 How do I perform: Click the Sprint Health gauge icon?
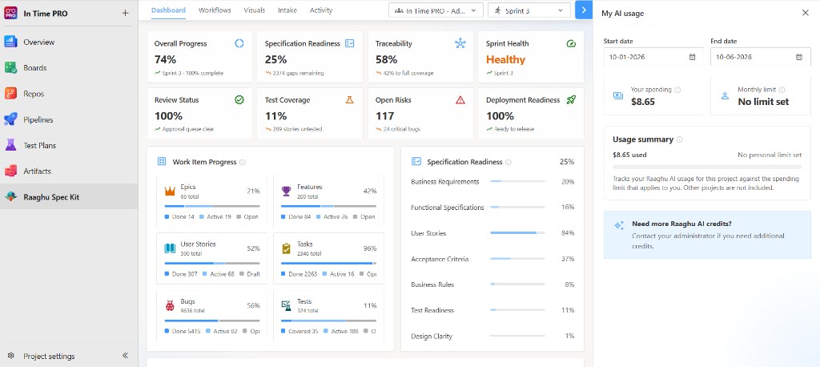tap(571, 43)
